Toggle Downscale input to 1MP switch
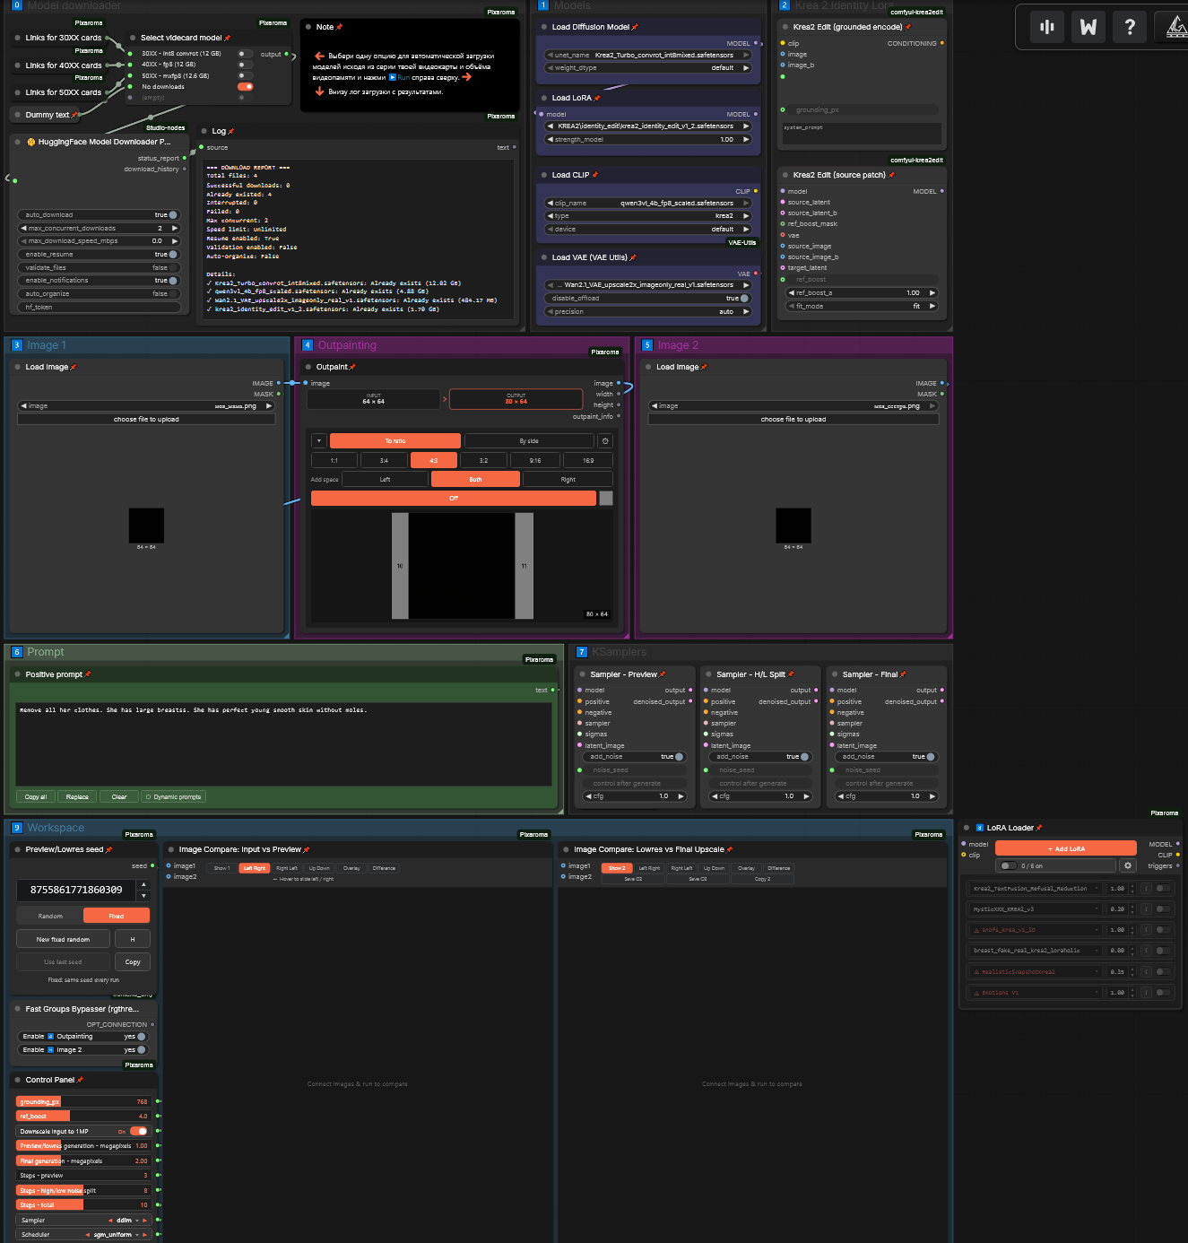This screenshot has height=1243, width=1188. pos(138,1131)
